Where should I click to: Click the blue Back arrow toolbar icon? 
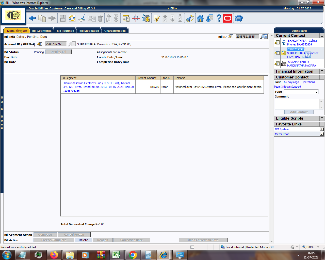click(x=32, y=18)
